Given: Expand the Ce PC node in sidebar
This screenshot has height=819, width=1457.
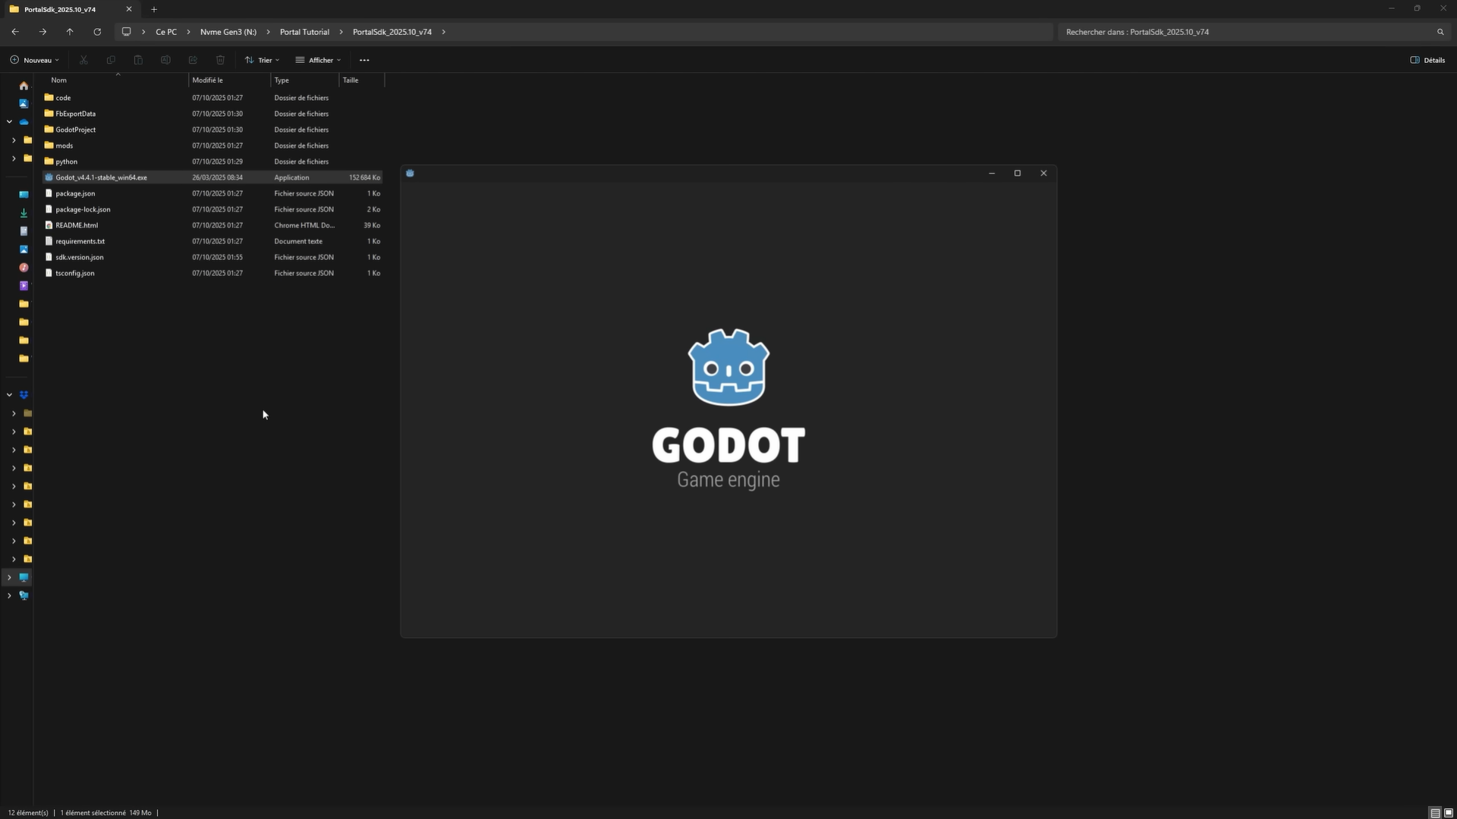Looking at the screenshot, I should click(x=9, y=577).
